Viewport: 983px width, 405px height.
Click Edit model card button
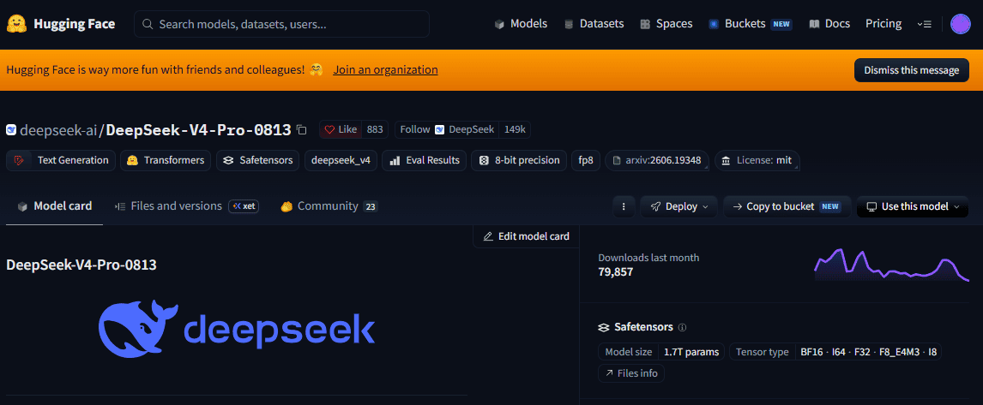[x=526, y=236]
